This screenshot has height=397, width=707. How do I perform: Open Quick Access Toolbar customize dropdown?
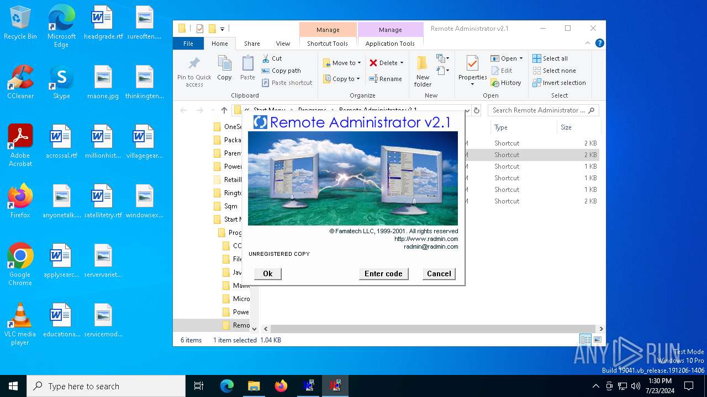pos(222,29)
